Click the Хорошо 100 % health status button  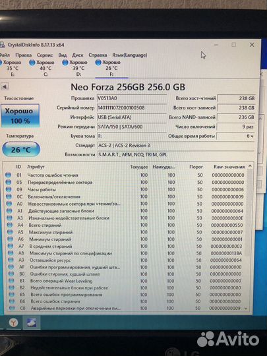(x=20, y=115)
